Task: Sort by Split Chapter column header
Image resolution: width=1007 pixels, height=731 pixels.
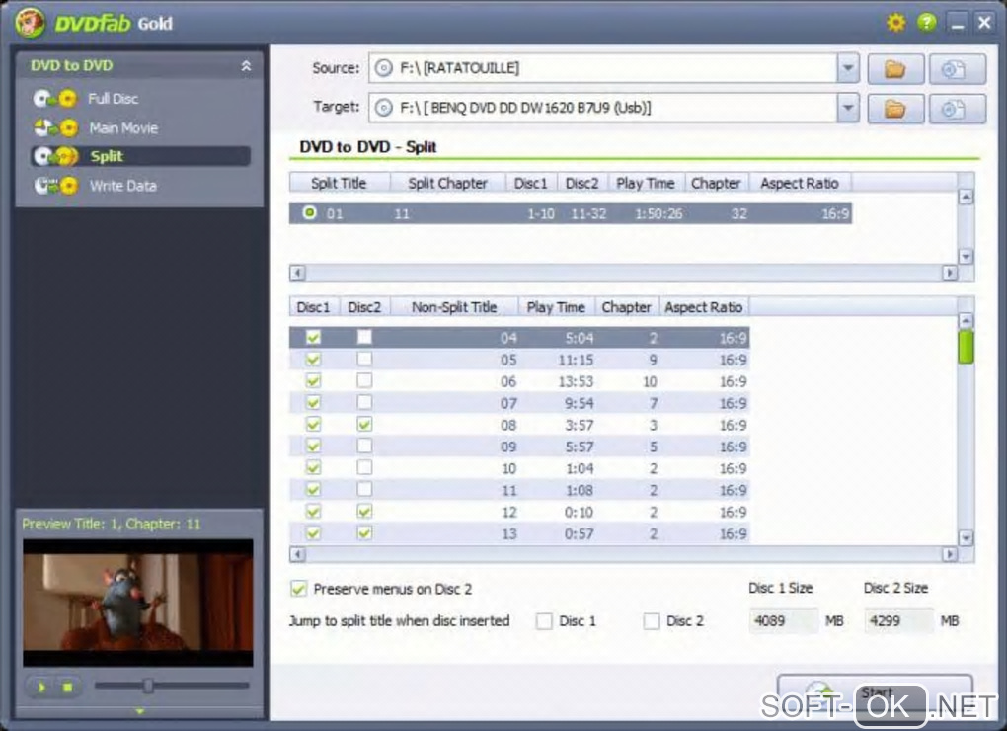Action: pyautogui.click(x=447, y=183)
